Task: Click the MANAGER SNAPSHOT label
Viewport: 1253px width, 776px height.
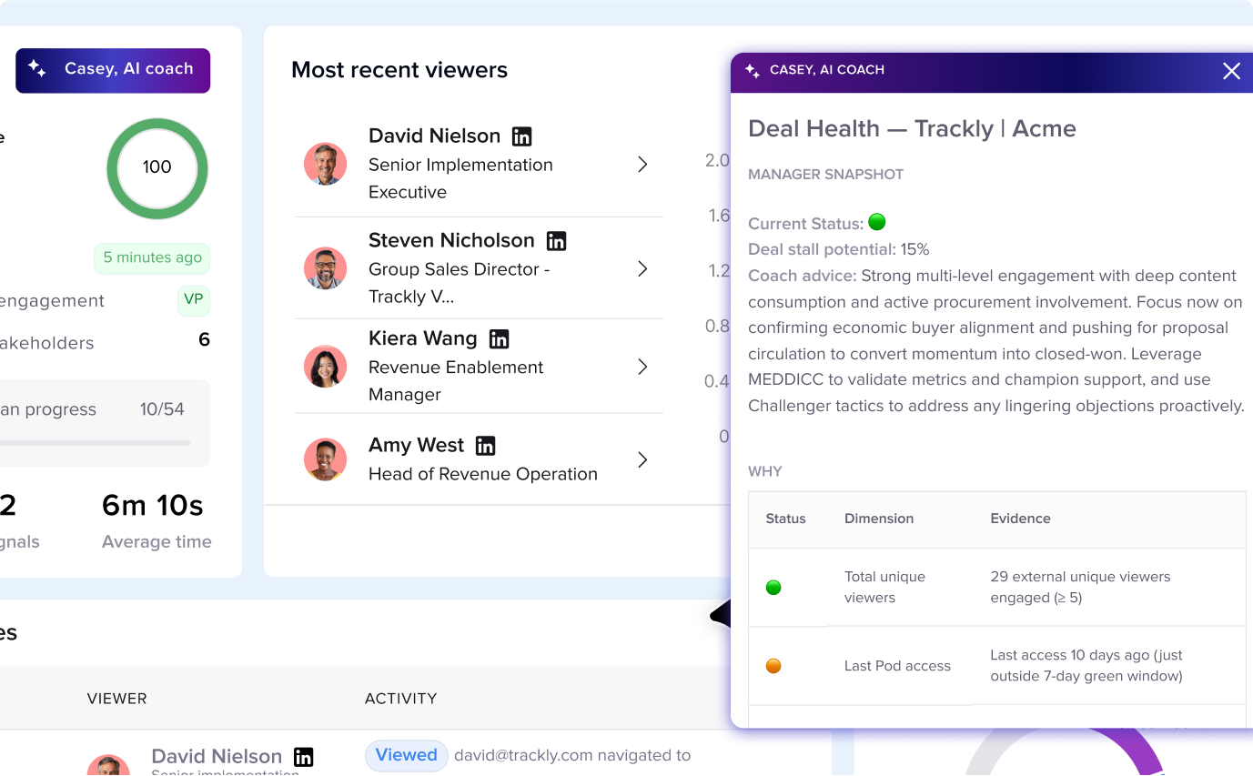Action: (x=825, y=175)
